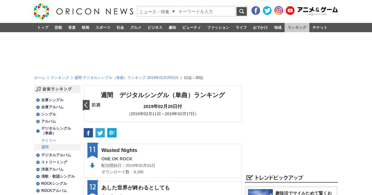The width and height of the screenshot is (372, 195).
Task: Select the ランキング nav tab
Action: click(x=297, y=28)
